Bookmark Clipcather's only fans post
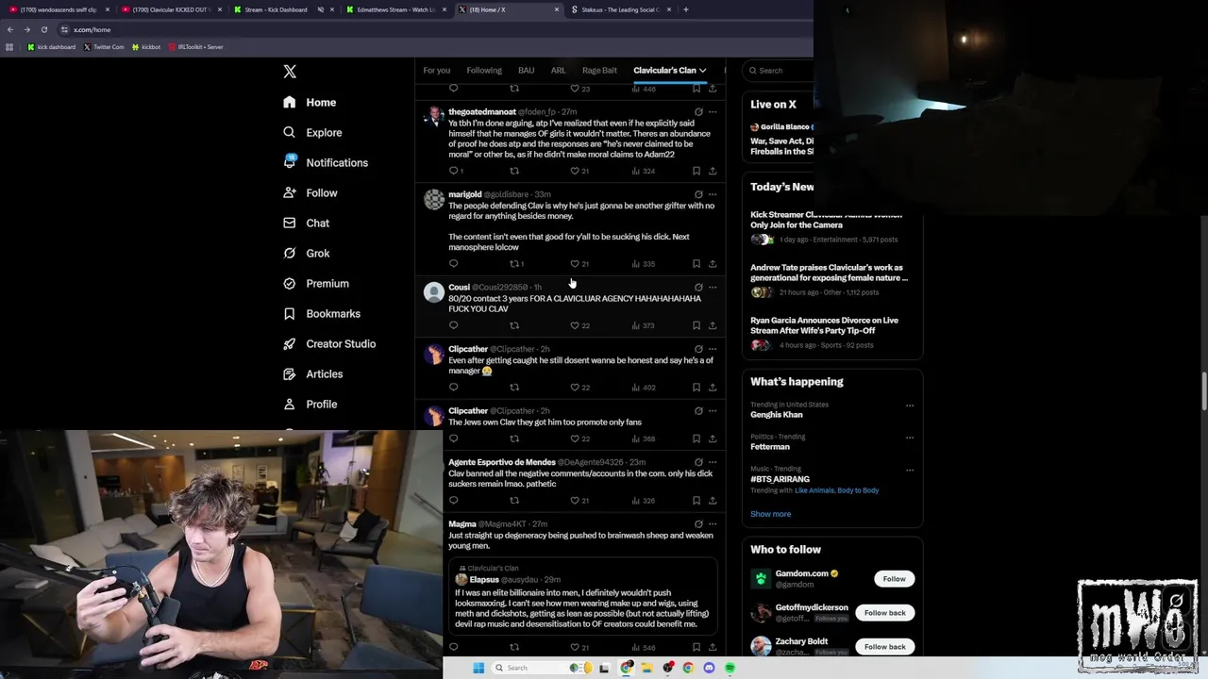This screenshot has width=1208, height=679. [696, 439]
